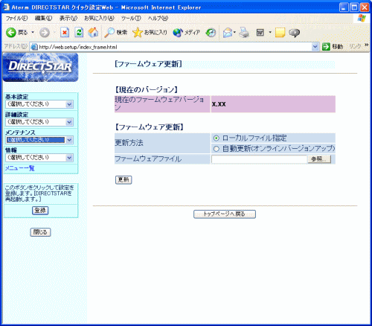Open the 詳細設定 dropdown list

click(x=39, y=122)
